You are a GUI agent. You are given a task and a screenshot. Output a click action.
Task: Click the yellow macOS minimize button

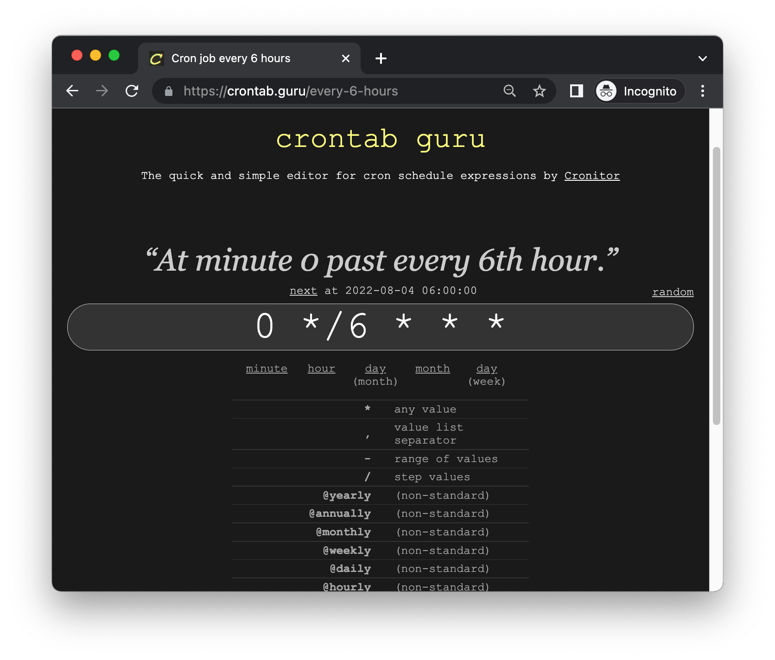coord(95,56)
